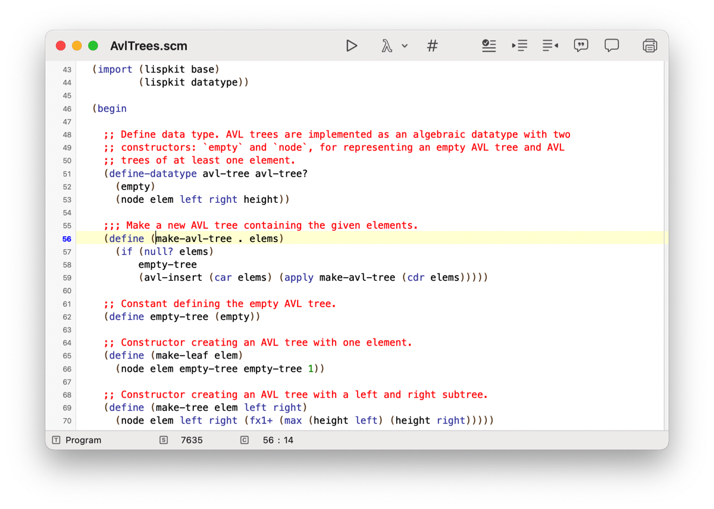
Task: Outdent the selected lines
Action: 550,46
